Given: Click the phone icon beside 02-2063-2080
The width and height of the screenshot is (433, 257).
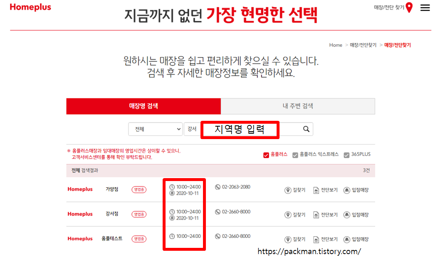Looking at the screenshot, I should tap(218, 187).
